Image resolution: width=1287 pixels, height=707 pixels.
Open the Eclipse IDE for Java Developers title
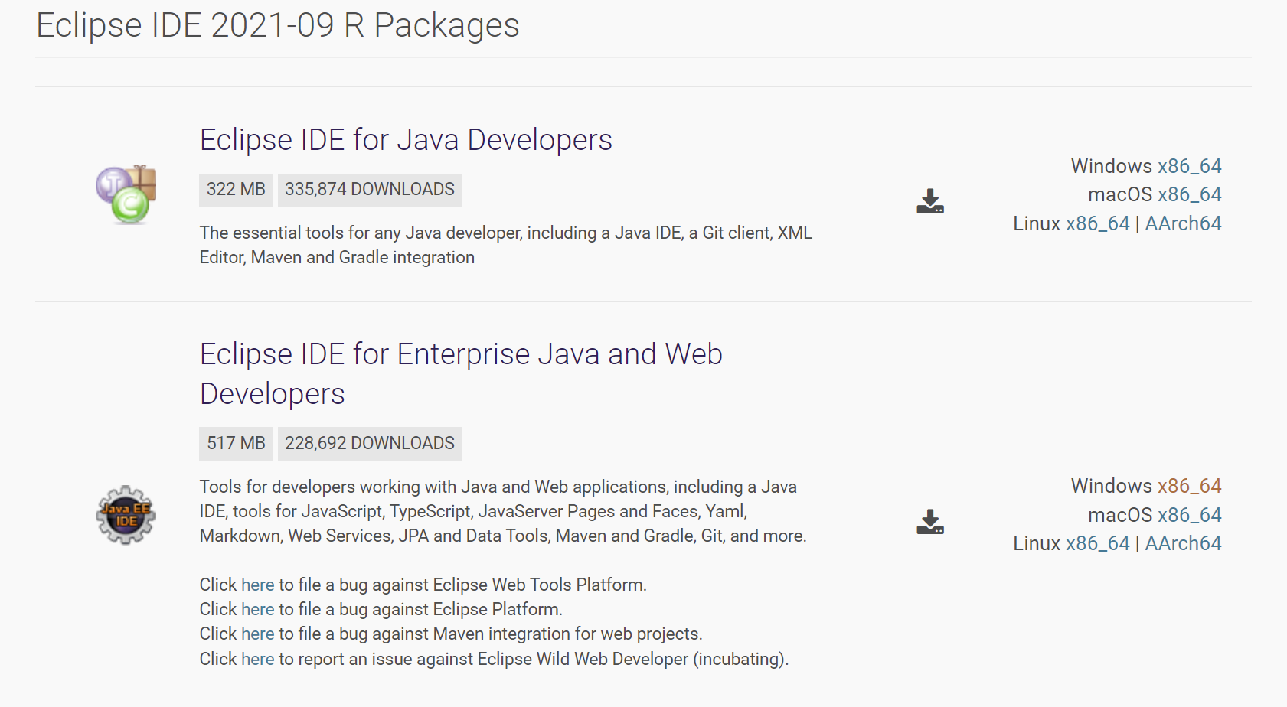[x=406, y=140]
